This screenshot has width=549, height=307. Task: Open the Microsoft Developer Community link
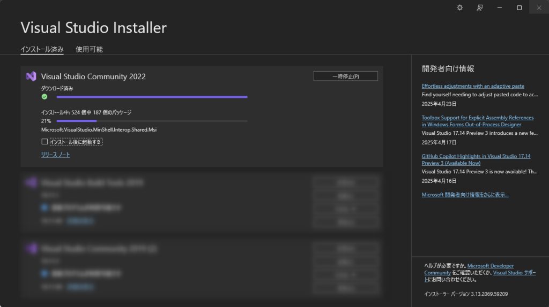pos(490,266)
